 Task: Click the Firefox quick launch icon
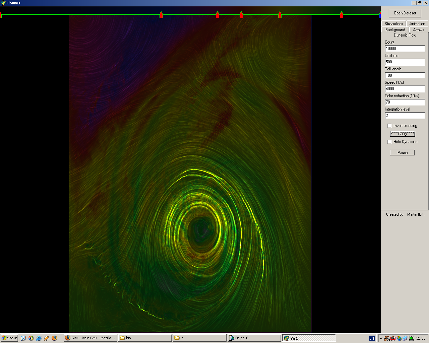[x=54, y=338]
